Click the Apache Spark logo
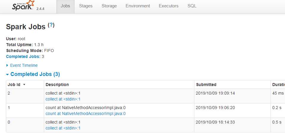The image size is (285, 133). point(23,5)
